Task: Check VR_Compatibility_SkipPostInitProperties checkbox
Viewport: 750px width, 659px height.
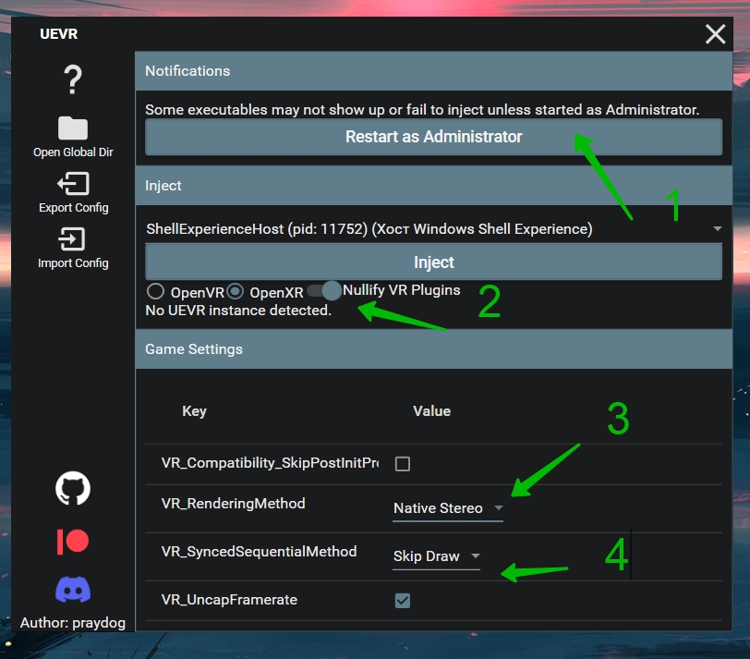Action: tap(403, 464)
